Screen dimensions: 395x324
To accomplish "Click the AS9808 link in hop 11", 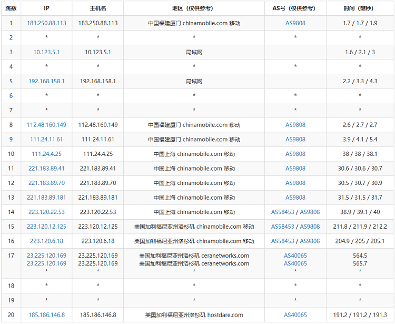I will click(x=295, y=168).
